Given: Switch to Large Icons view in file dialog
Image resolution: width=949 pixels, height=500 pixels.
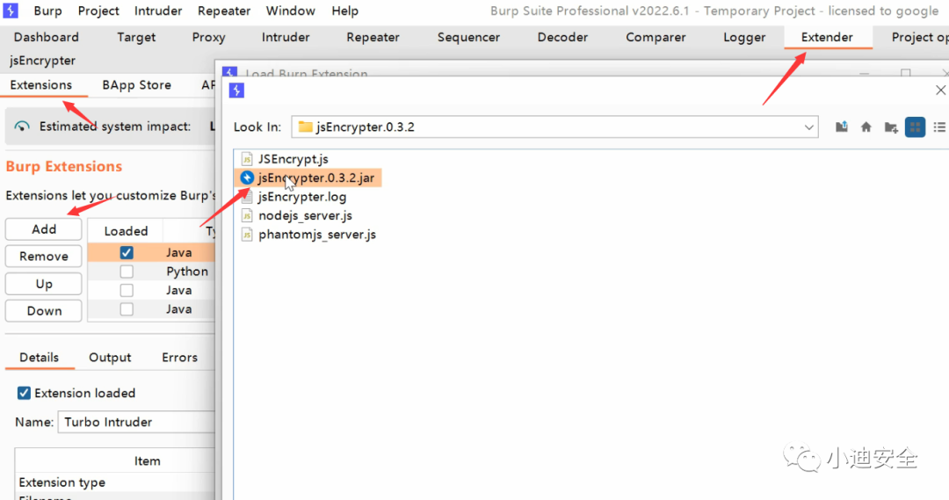Looking at the screenshot, I should (x=915, y=127).
